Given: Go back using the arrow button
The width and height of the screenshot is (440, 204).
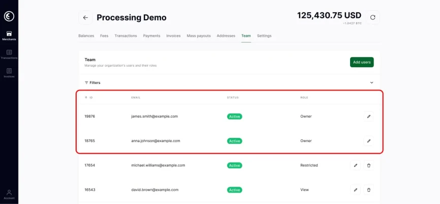Looking at the screenshot, I should [x=85, y=17].
